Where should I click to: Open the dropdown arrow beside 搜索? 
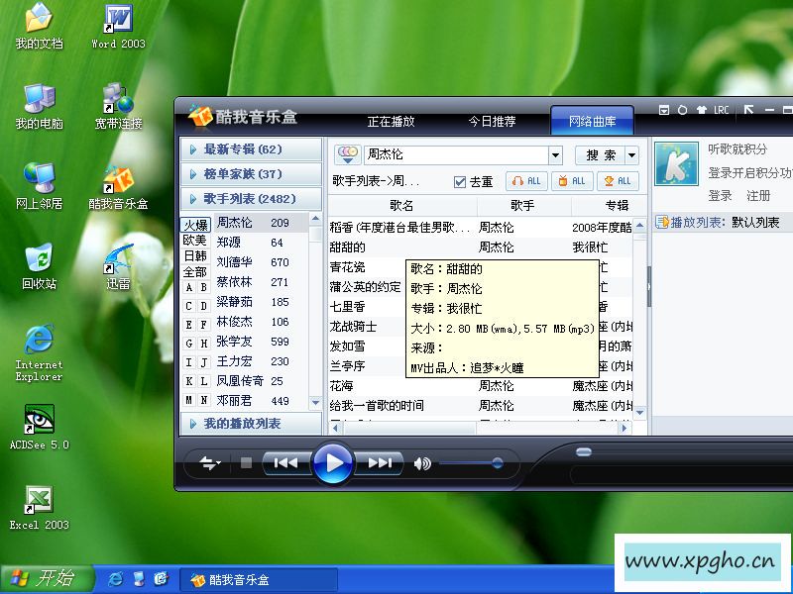coord(631,155)
